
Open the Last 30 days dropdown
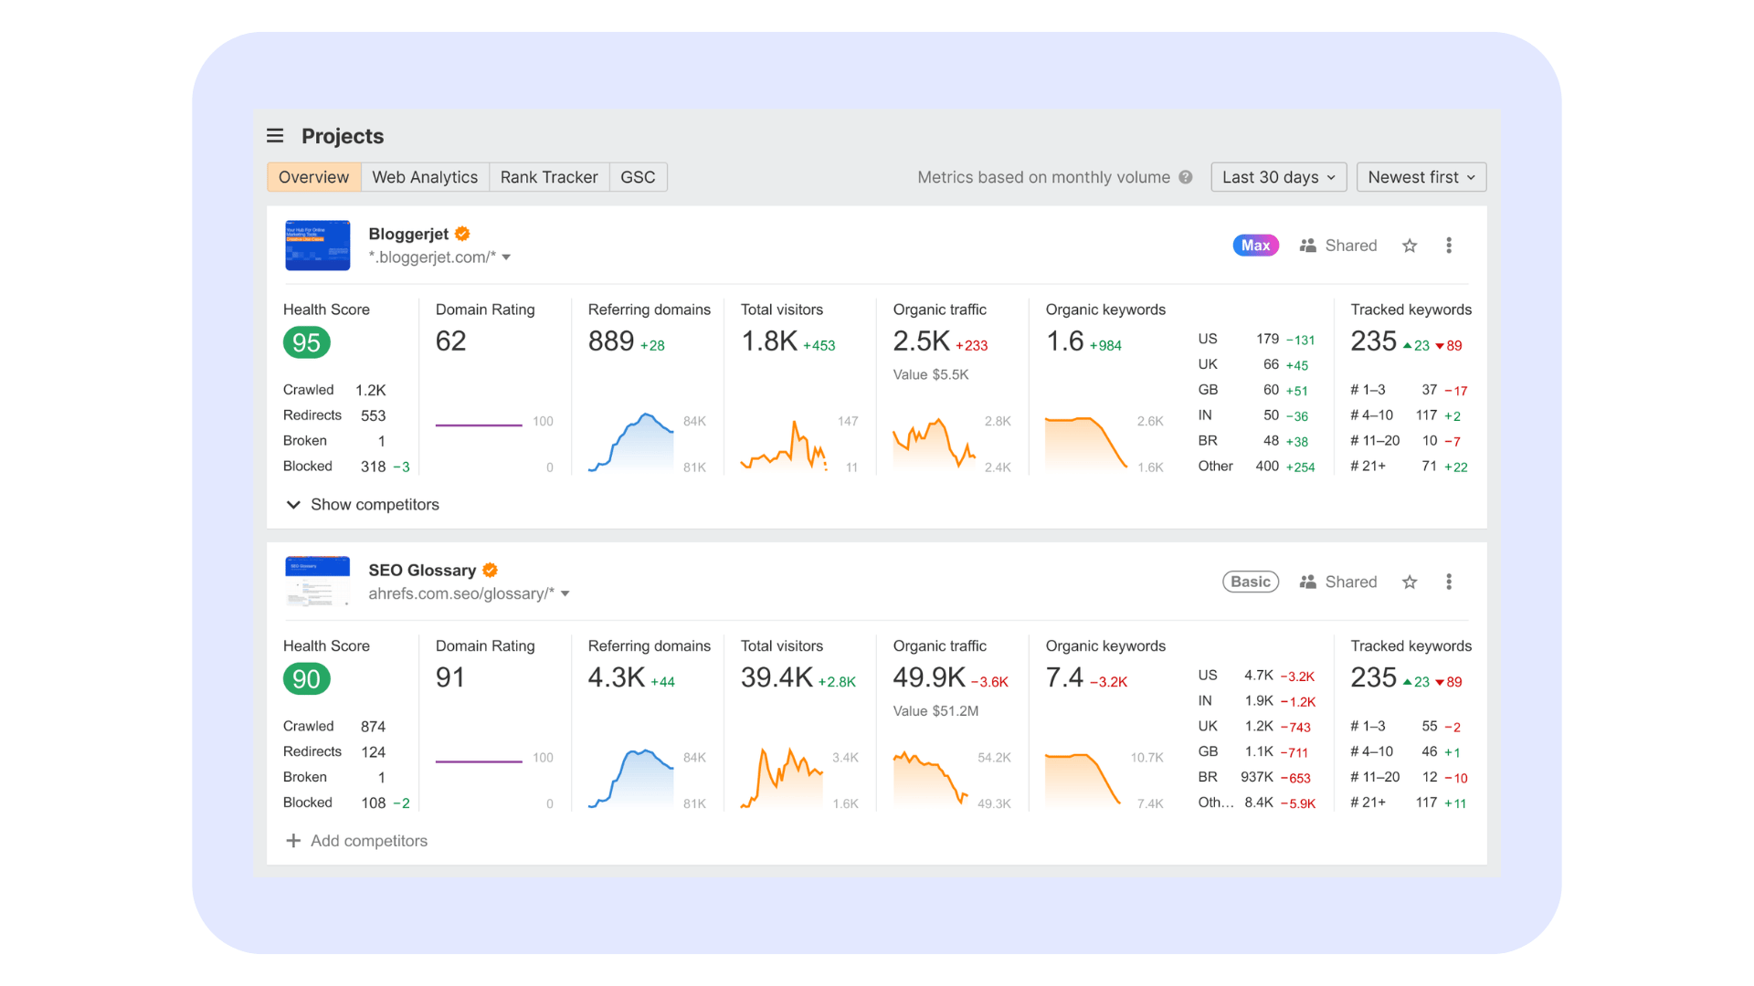point(1278,177)
